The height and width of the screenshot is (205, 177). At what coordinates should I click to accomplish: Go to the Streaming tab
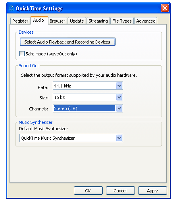[98, 21]
